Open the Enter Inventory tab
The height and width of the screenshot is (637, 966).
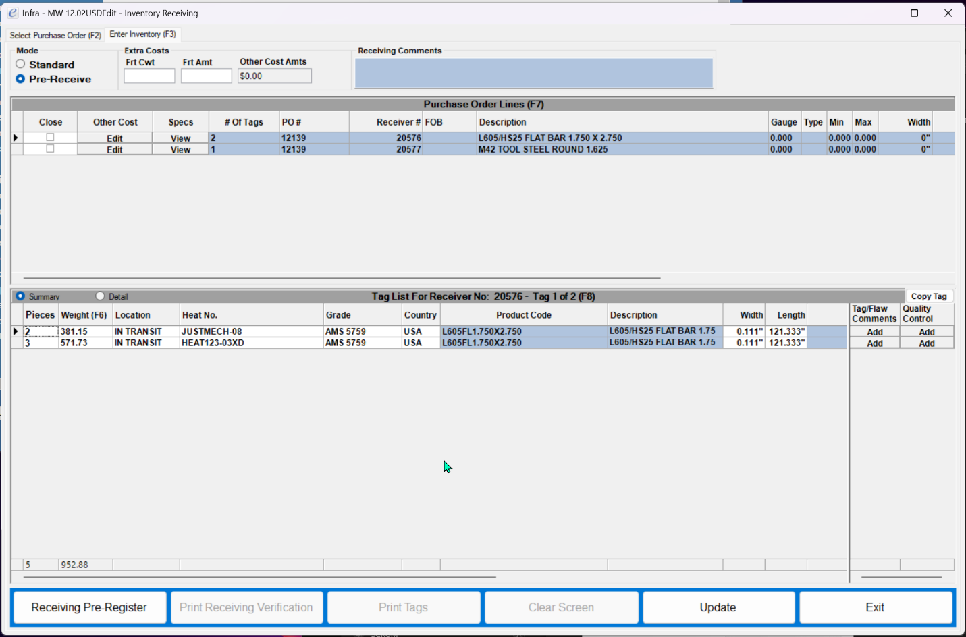(x=142, y=34)
